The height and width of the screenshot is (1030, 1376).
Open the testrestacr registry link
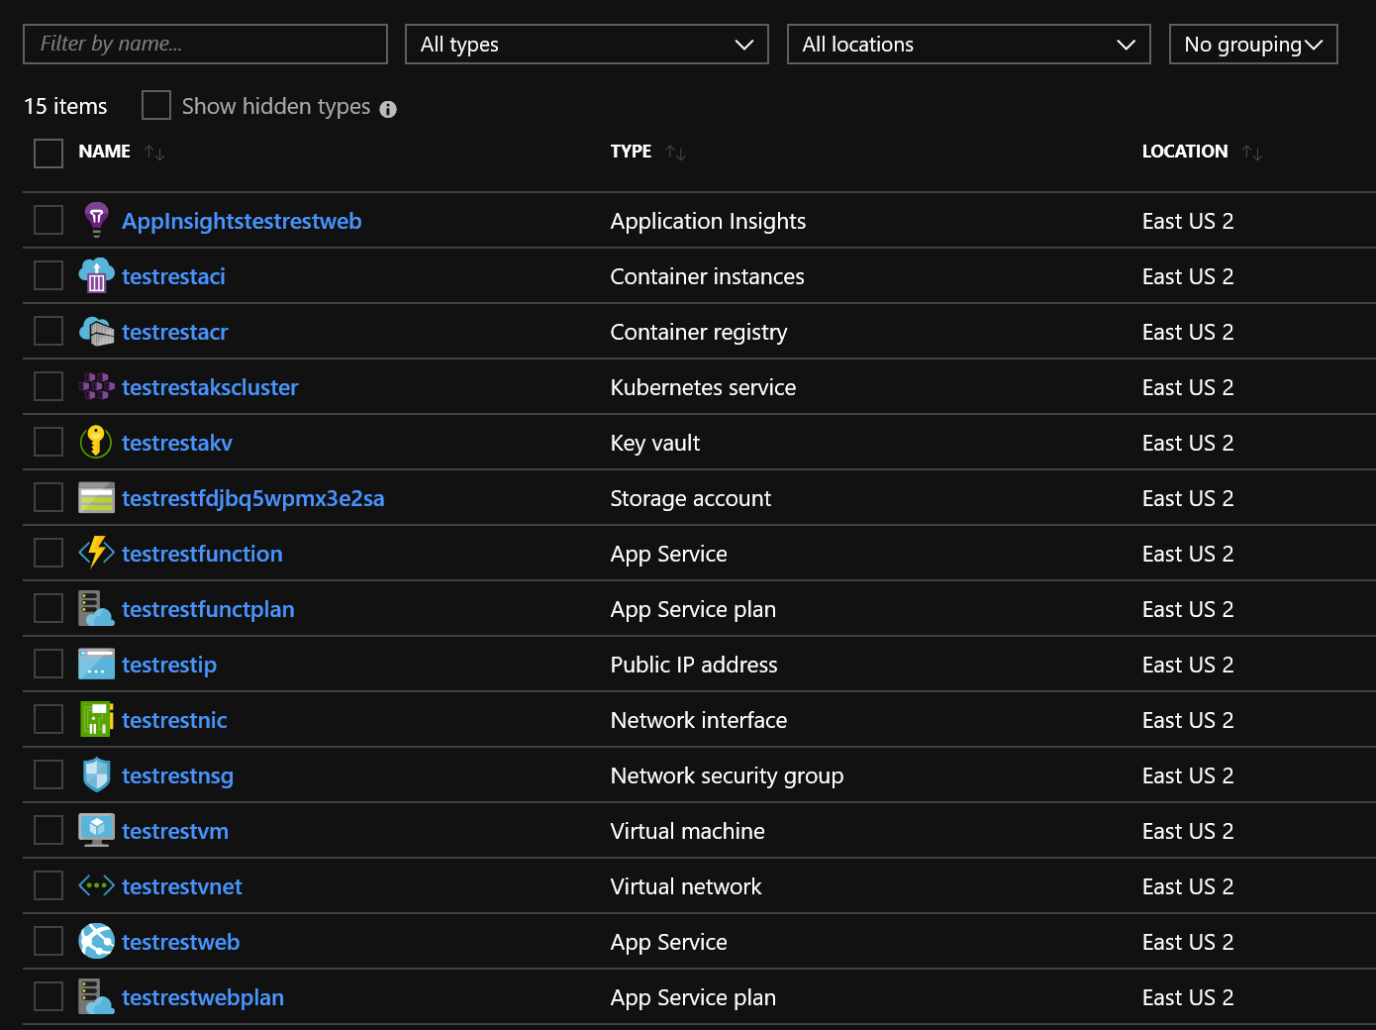point(175,332)
